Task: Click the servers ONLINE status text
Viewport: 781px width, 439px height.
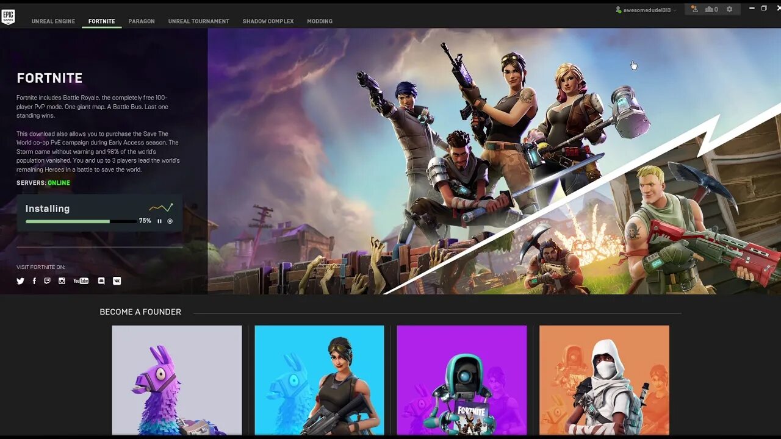Action: click(59, 183)
